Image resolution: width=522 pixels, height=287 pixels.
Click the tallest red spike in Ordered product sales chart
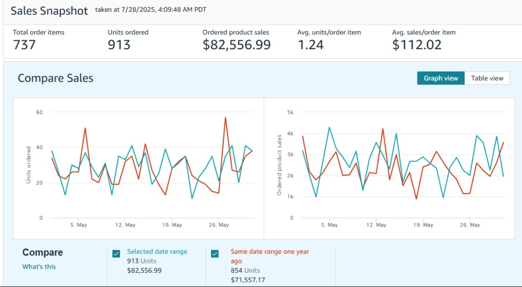pos(383,129)
